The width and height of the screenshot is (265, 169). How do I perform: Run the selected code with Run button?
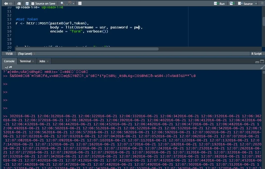tap(220, 3)
